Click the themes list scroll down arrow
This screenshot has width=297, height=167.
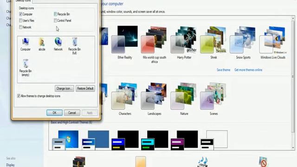point(293,148)
